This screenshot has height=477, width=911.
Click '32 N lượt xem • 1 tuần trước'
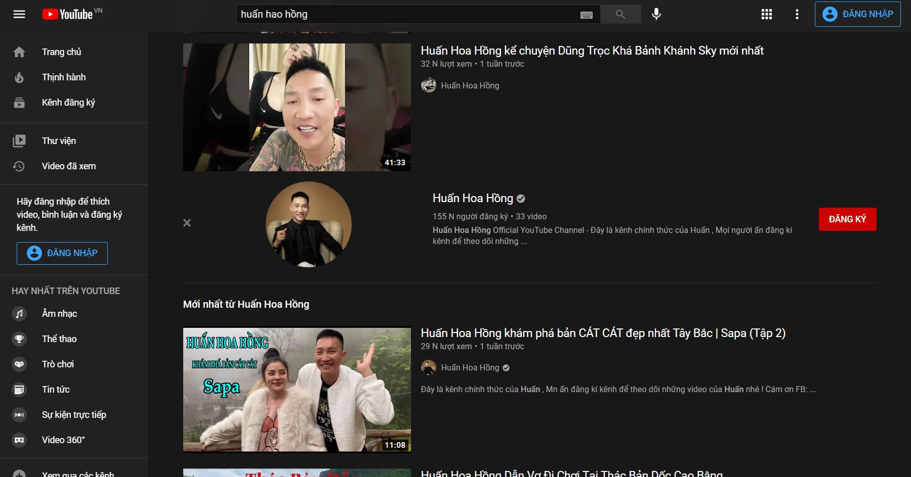coord(472,64)
